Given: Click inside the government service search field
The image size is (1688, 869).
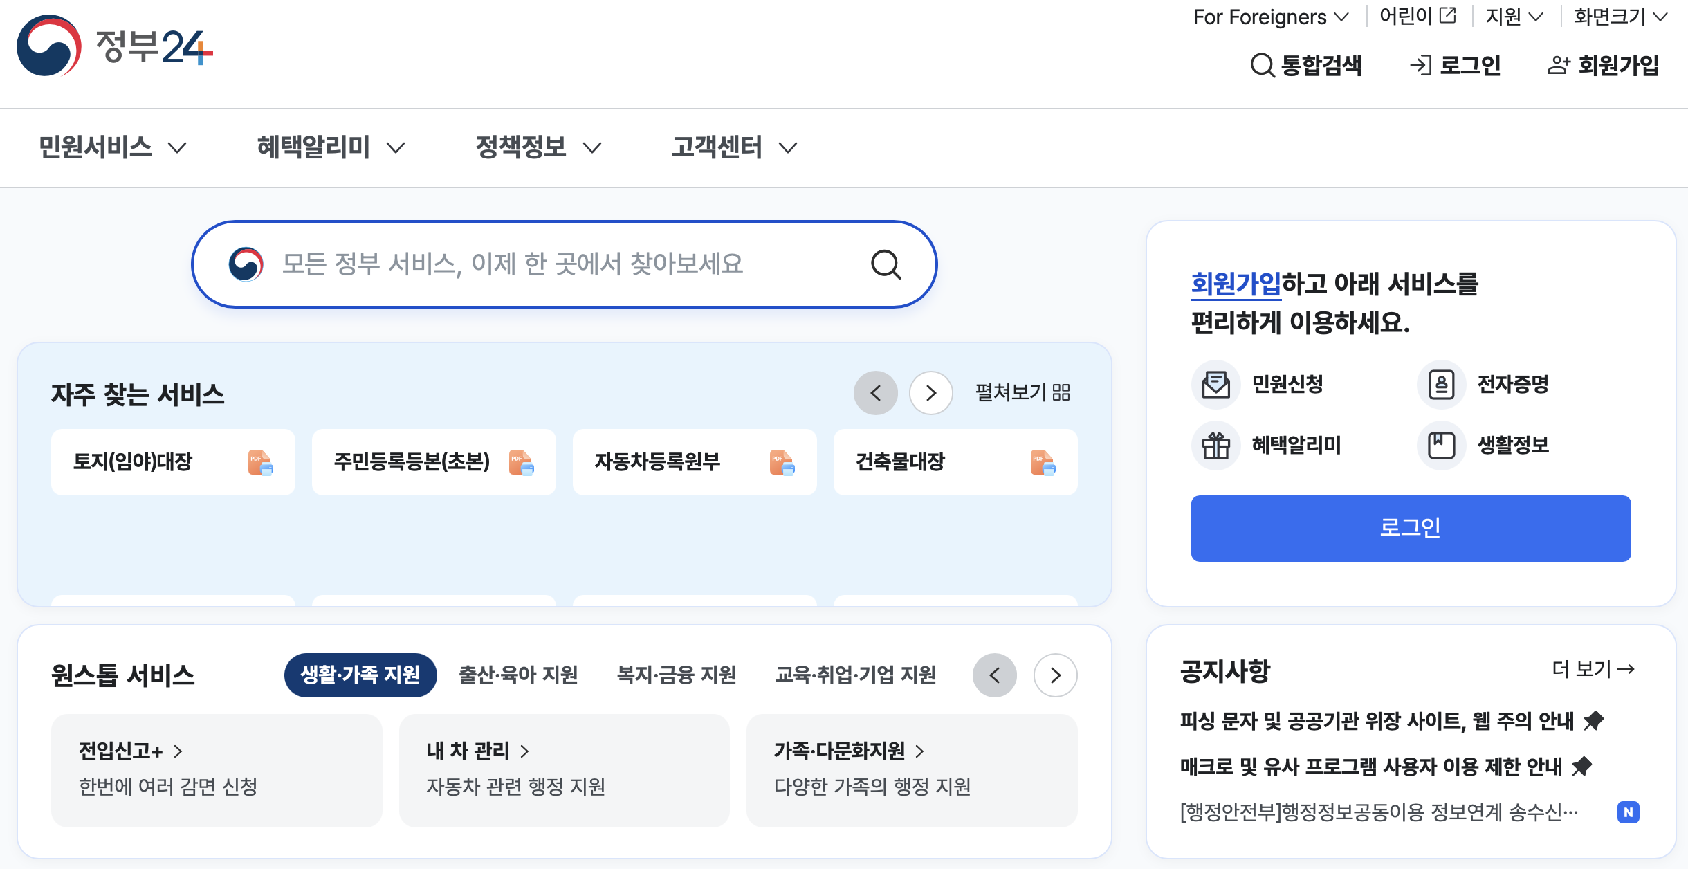Looking at the screenshot, I should [553, 264].
